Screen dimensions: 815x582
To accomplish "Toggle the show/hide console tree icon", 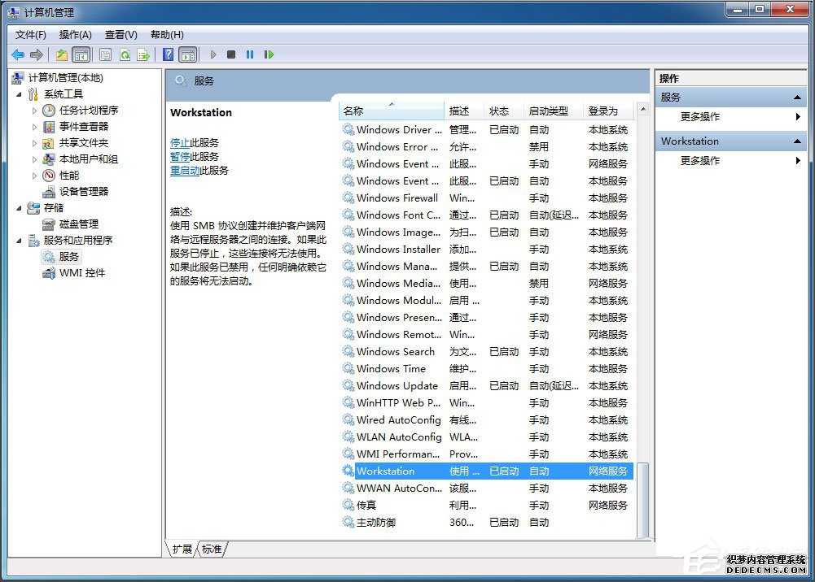I will point(81,54).
